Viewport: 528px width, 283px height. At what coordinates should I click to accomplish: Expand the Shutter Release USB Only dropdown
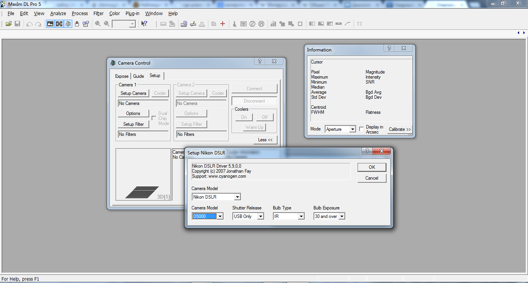coord(261,216)
